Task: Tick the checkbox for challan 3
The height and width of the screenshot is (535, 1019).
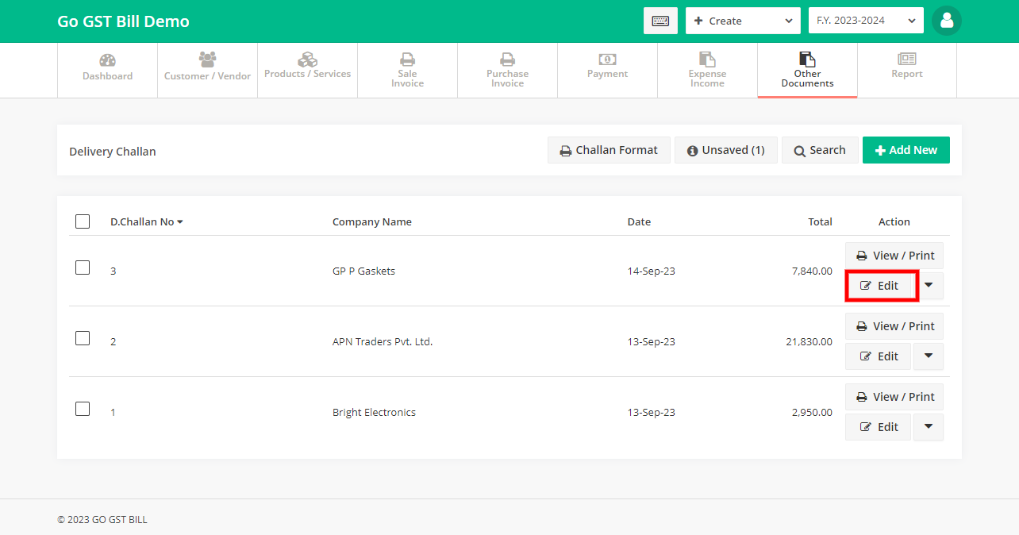Action: coord(83,267)
